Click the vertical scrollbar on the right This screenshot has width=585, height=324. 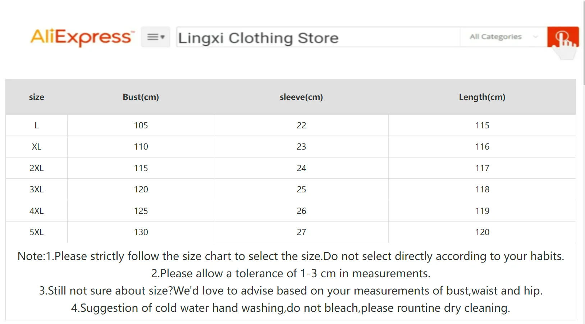click(x=584, y=43)
